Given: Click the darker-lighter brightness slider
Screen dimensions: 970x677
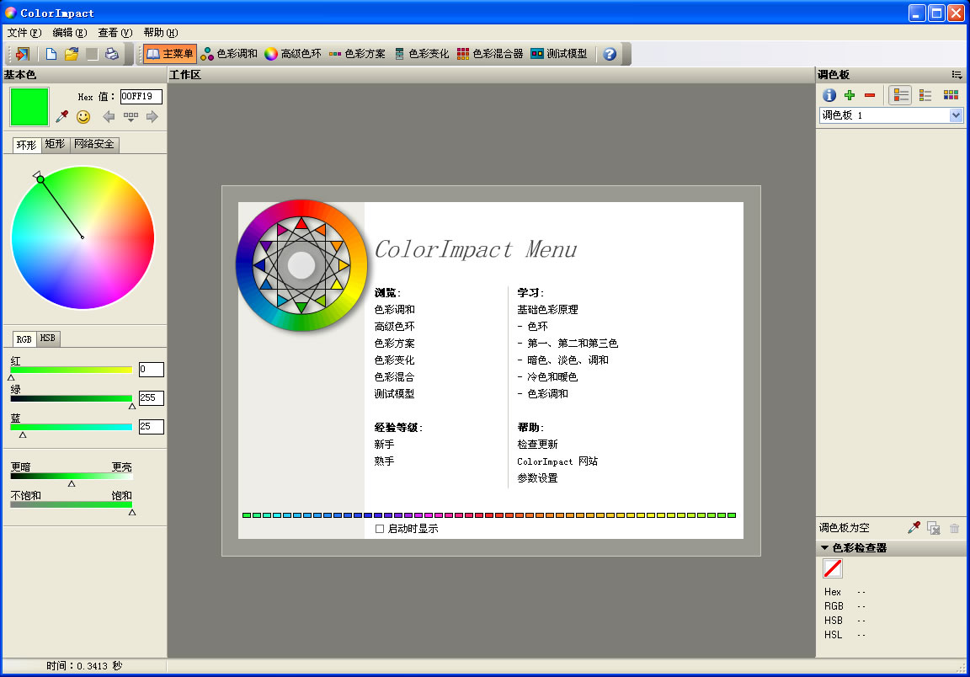Looking at the screenshot, I should [x=71, y=476].
